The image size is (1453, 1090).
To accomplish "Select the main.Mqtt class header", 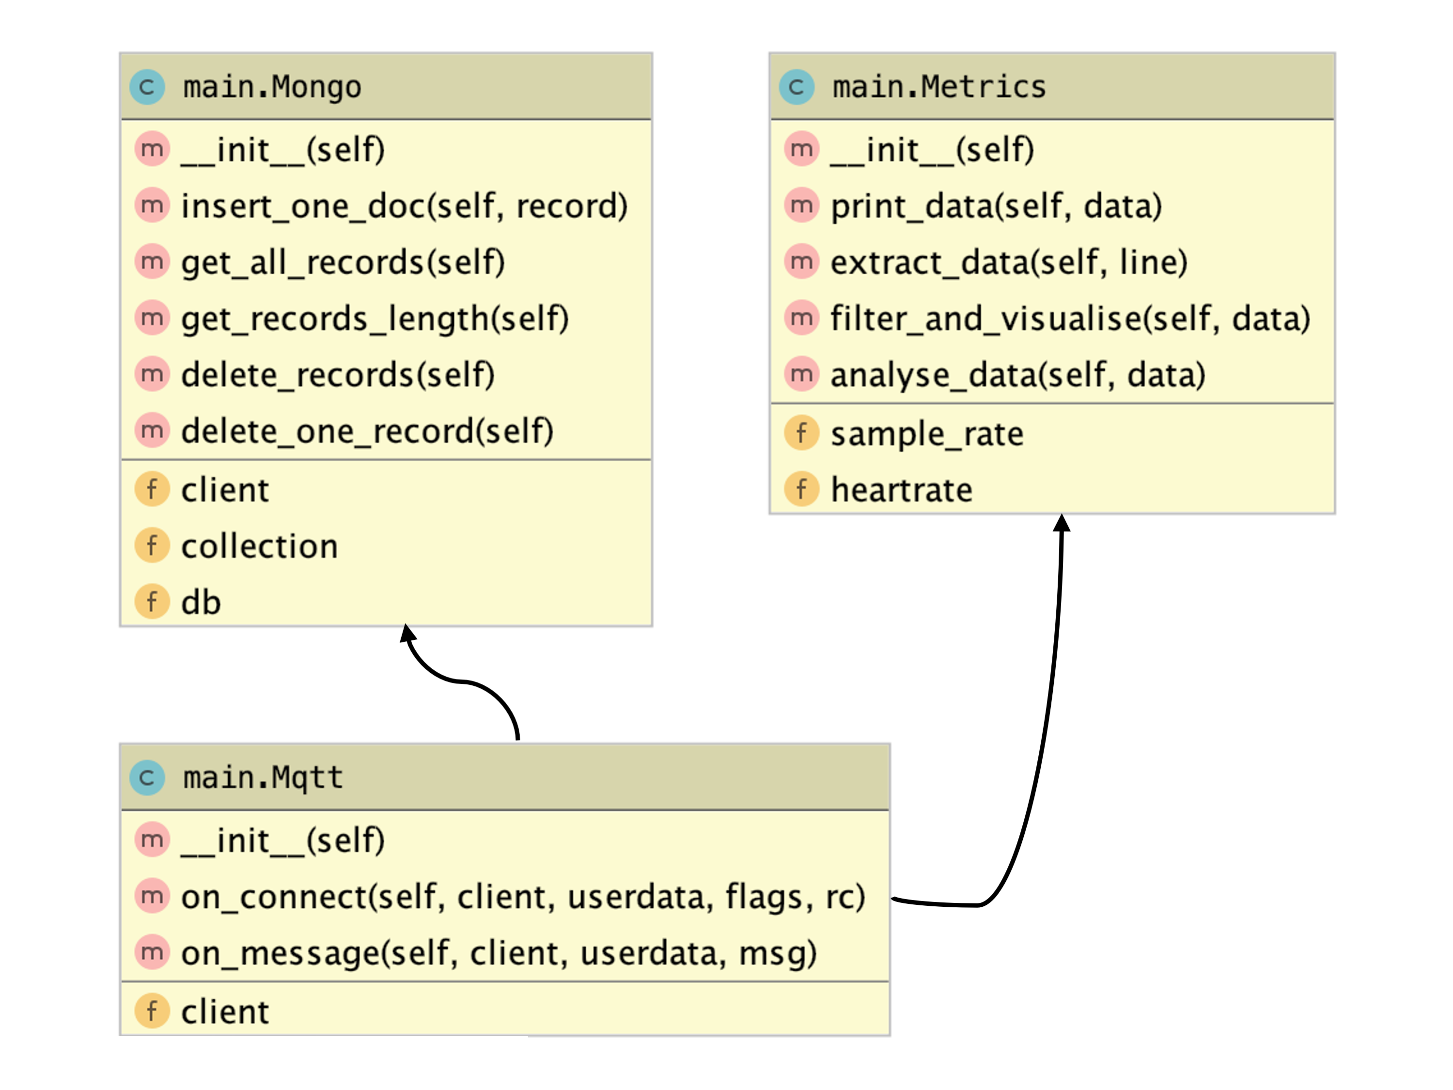I will [263, 778].
